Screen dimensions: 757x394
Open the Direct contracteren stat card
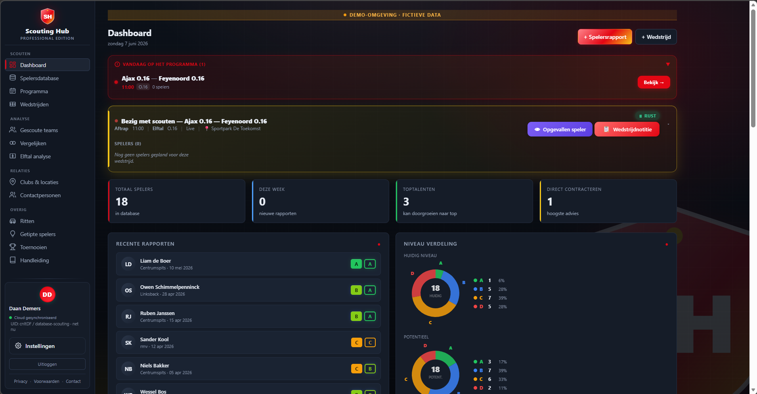point(608,201)
